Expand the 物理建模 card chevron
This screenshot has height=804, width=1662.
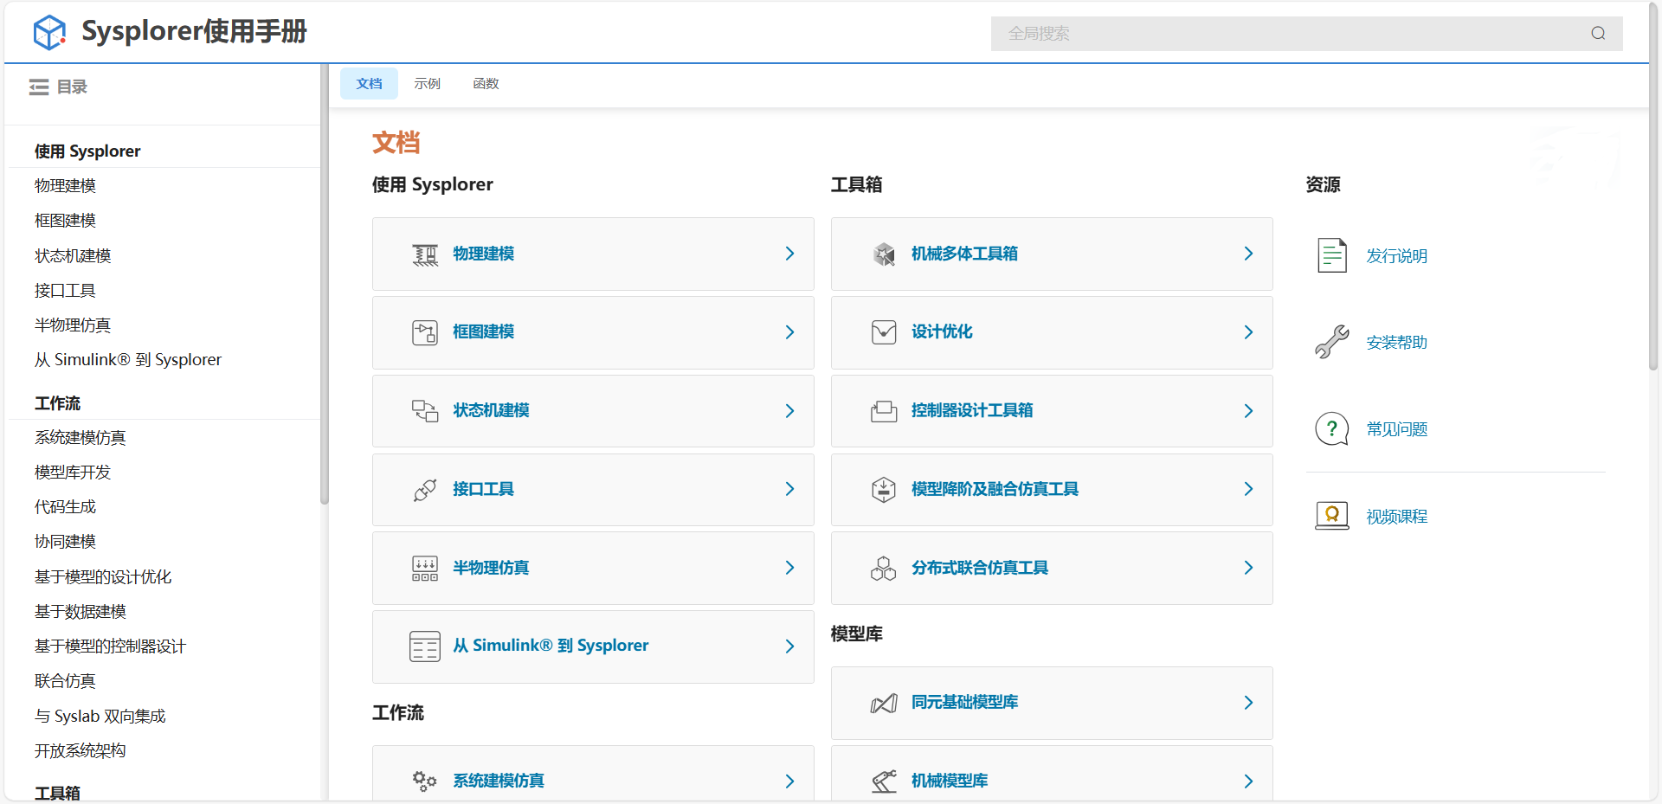[x=789, y=254]
